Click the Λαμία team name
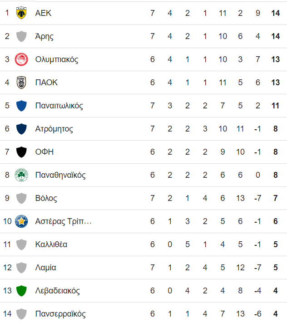This screenshot has height=327, width=287. 45,268
